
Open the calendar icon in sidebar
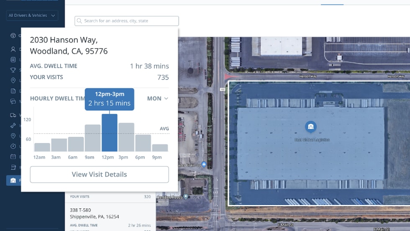tap(13, 157)
